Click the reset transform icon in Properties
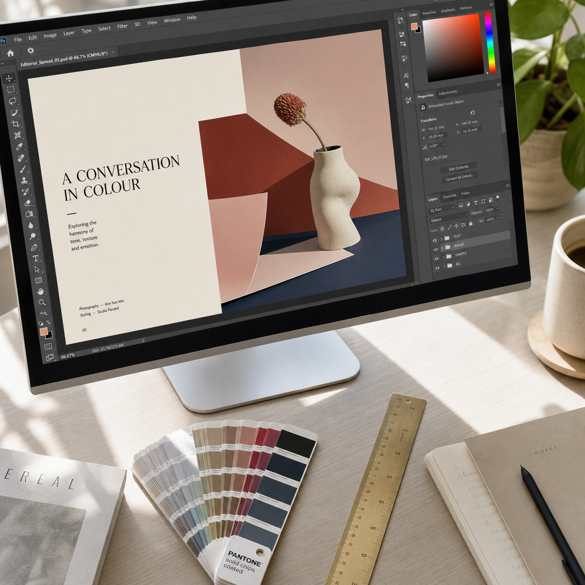The image size is (585, 585). point(472,113)
